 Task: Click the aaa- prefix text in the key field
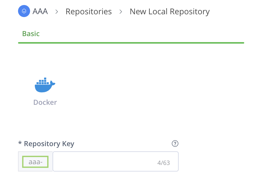(35, 162)
